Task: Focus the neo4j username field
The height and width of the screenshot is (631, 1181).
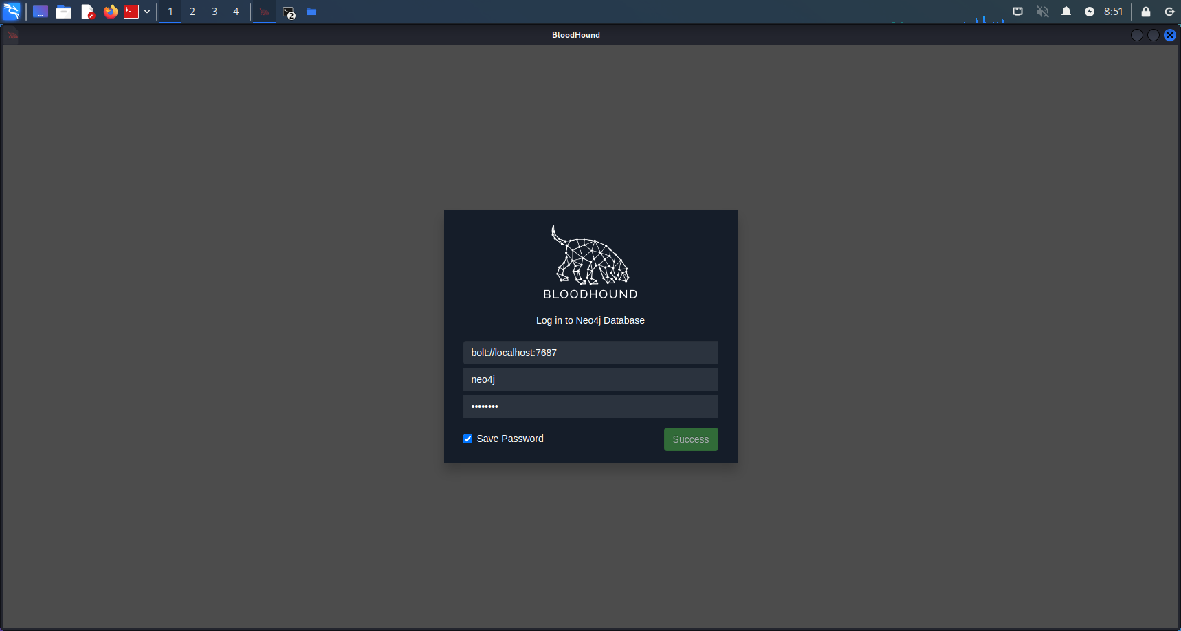Action: 590,379
